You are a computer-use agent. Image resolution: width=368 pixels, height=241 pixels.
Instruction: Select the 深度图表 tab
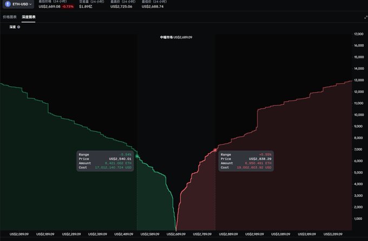point(29,17)
